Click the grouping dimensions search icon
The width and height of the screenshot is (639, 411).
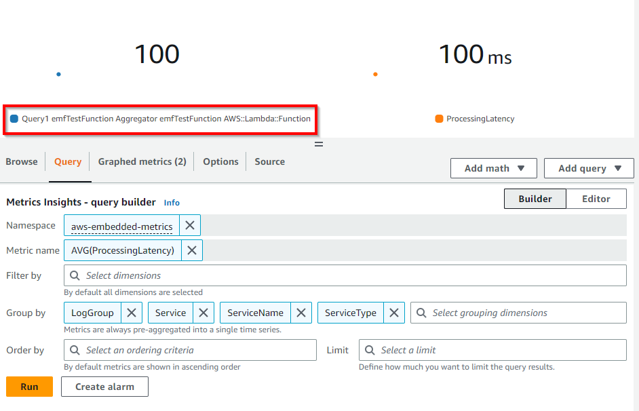pos(421,313)
